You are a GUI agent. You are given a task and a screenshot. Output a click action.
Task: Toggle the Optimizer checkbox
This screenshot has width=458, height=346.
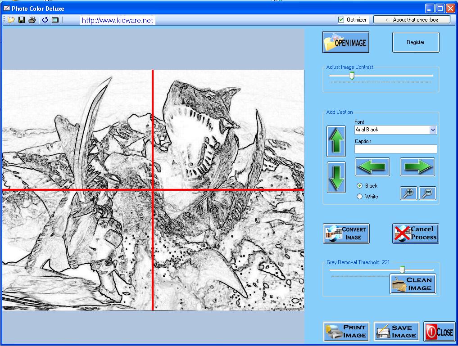pos(341,20)
